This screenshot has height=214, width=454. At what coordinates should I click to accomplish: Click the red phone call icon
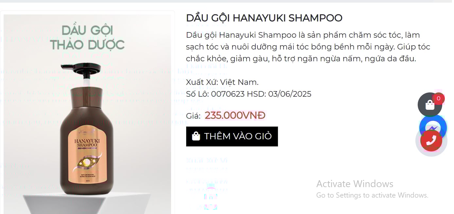coord(431,140)
